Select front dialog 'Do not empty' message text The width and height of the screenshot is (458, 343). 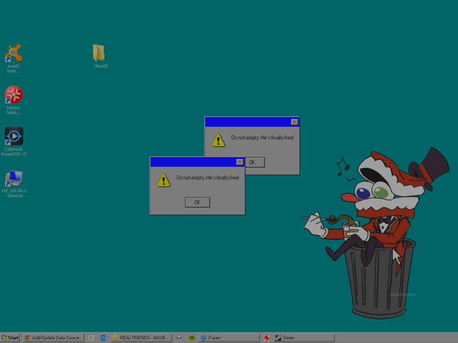208,178
